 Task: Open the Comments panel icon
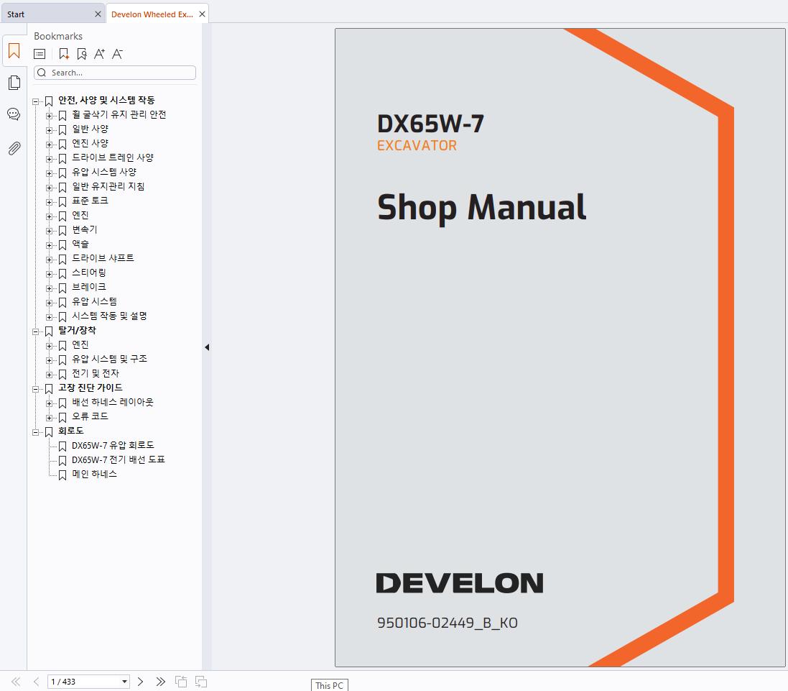(14, 114)
